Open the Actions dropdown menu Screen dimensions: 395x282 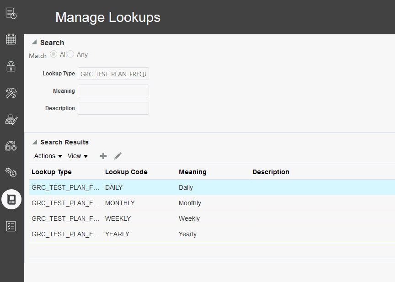pyautogui.click(x=48, y=156)
